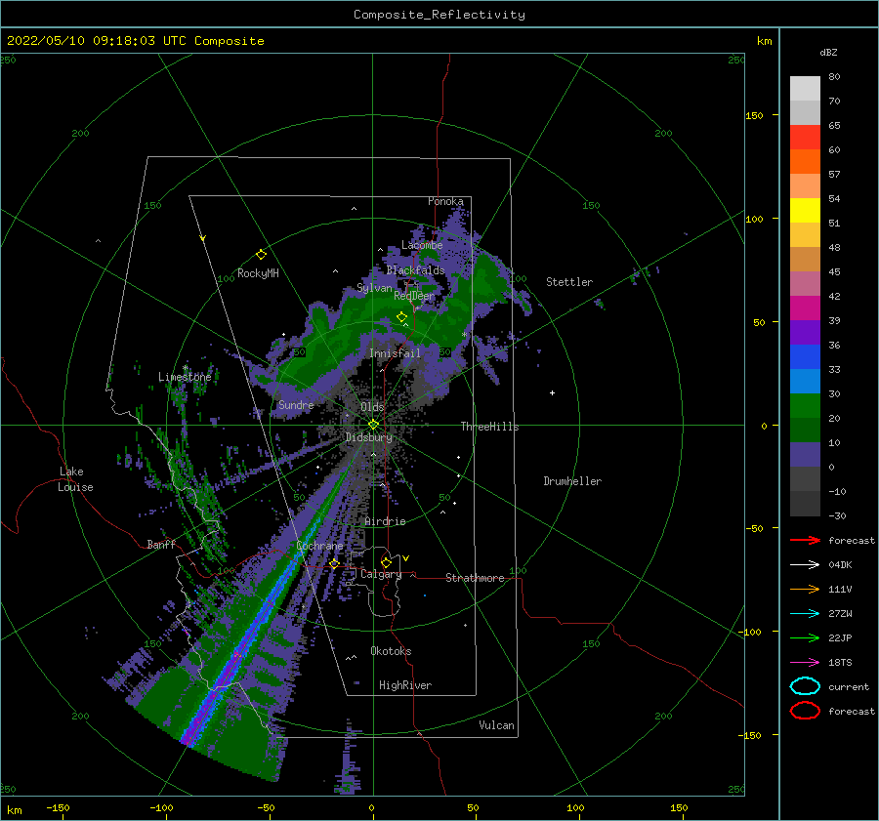This screenshot has width=879, height=821.
Task: Click the HighRiver map label
Action: coord(405,685)
